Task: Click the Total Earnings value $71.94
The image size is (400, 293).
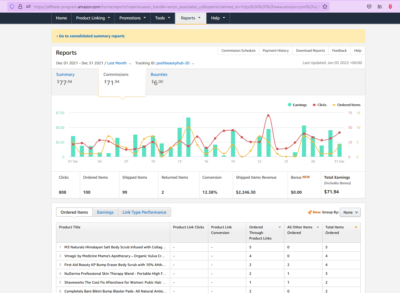Action: (x=332, y=192)
